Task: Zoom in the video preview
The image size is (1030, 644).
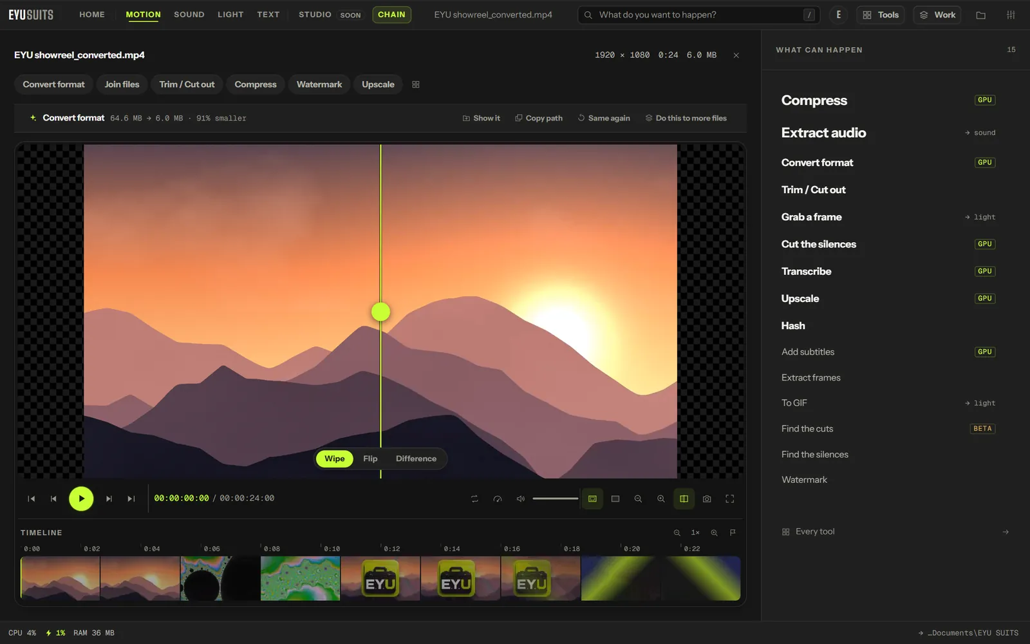Action: [661, 499]
